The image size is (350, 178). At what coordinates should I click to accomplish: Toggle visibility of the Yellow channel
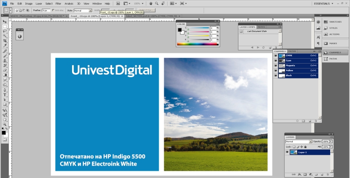[275, 71]
